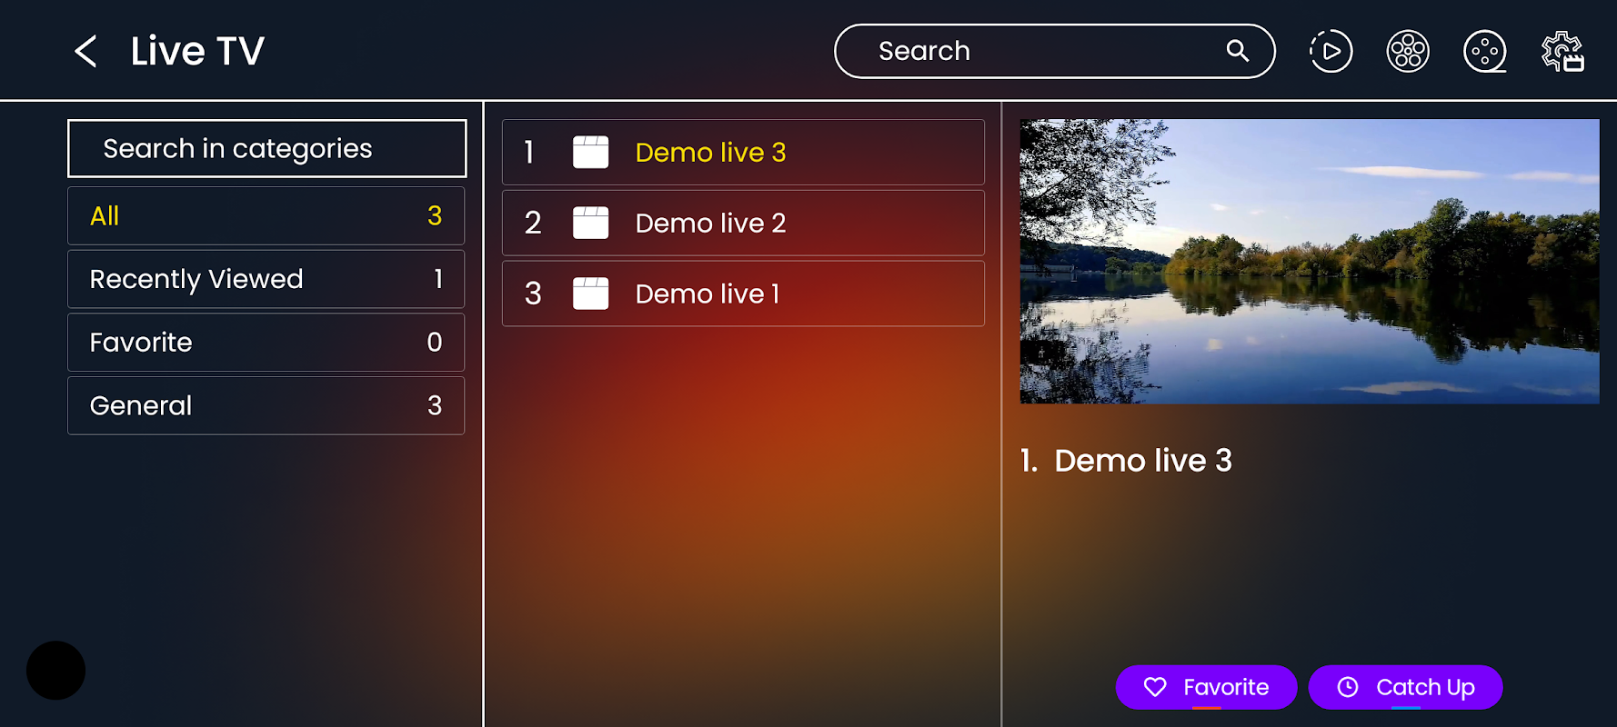Click the Live TV page title

click(197, 51)
